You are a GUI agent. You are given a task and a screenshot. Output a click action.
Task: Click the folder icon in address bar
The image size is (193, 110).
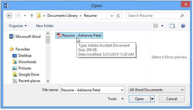pos(39,16)
